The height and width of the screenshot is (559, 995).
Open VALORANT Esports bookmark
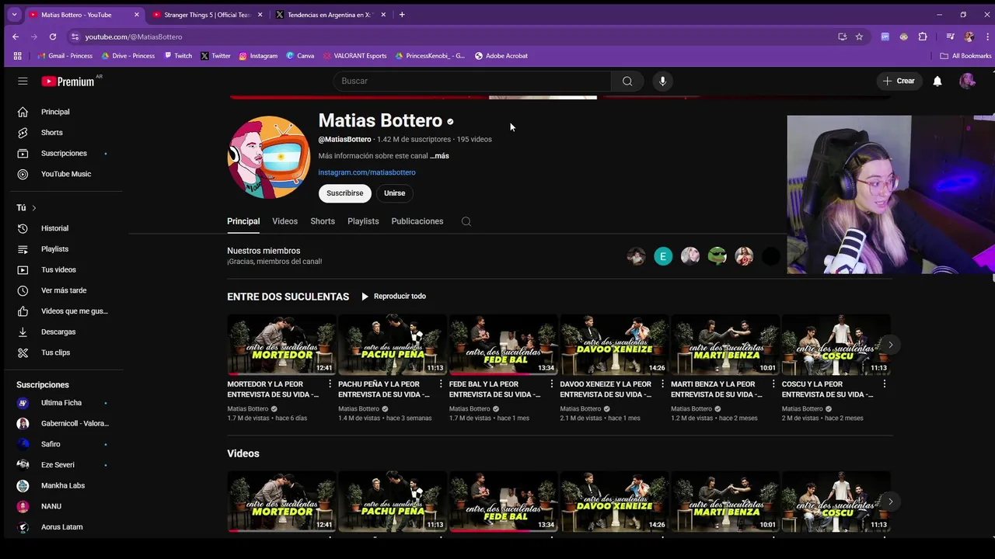pyautogui.click(x=354, y=56)
